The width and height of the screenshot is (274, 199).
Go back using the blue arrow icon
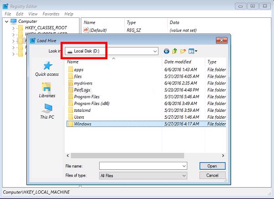(x=166, y=51)
